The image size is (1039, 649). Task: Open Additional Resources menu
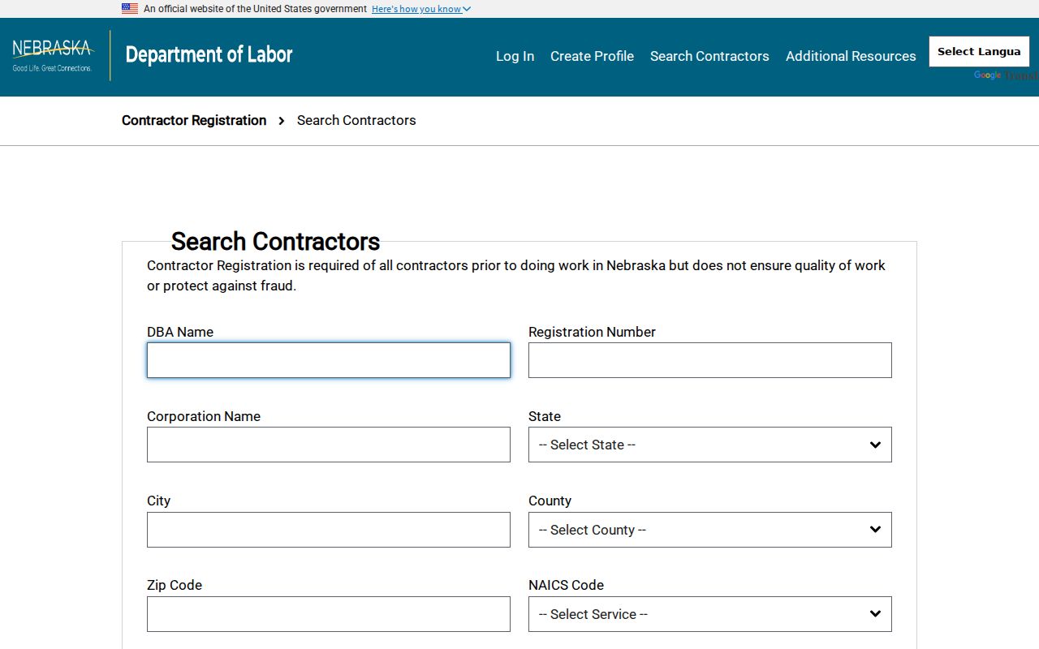851,56
